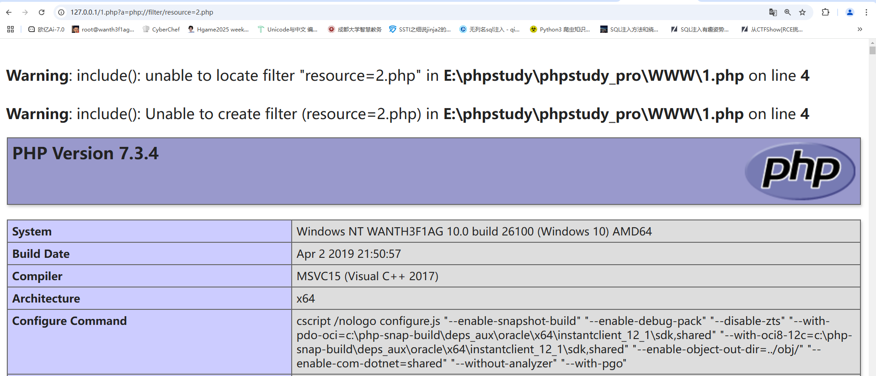The image size is (876, 376).
Task: Expand the hidden bookmarks chevron
Action: (860, 29)
